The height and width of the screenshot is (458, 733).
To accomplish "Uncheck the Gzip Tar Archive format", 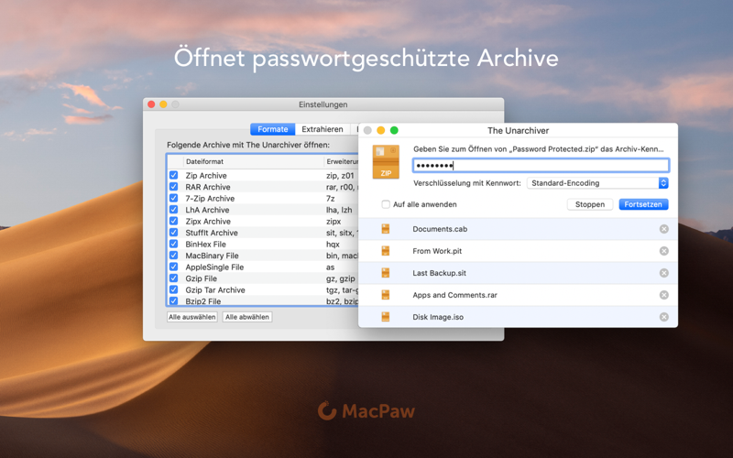I will (x=173, y=289).
